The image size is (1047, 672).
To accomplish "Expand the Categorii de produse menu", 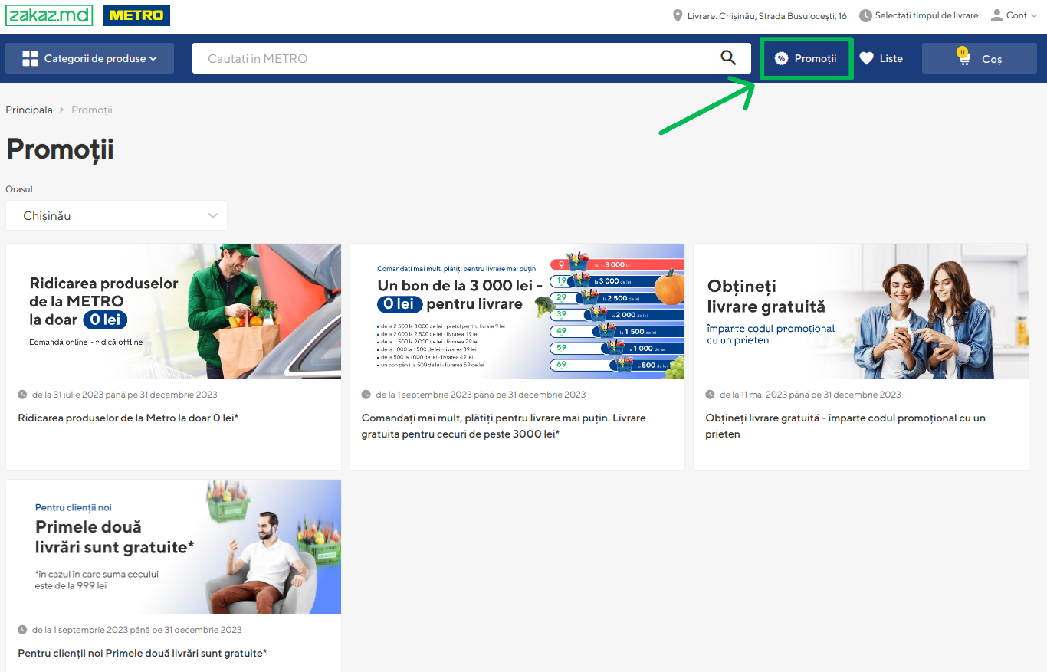I will coord(90,58).
